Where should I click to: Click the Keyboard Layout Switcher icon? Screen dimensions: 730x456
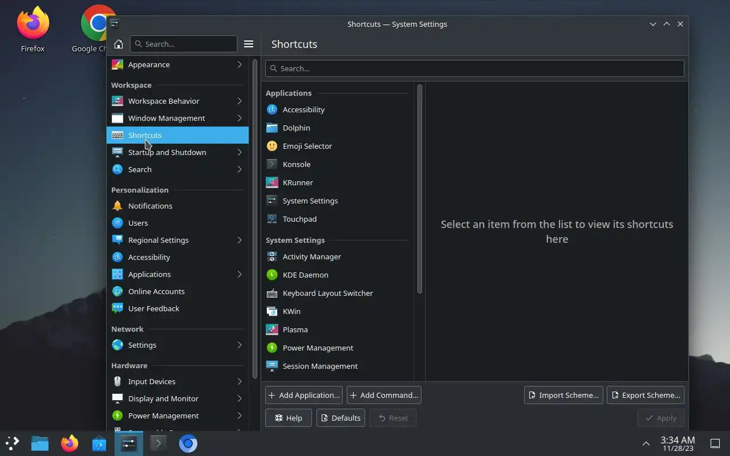[272, 293]
